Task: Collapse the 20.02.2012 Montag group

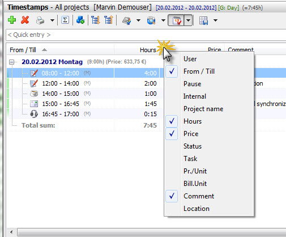Action: (x=12, y=62)
